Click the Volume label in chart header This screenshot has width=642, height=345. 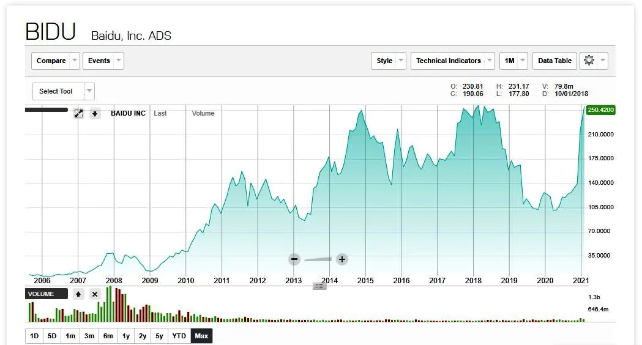203,113
